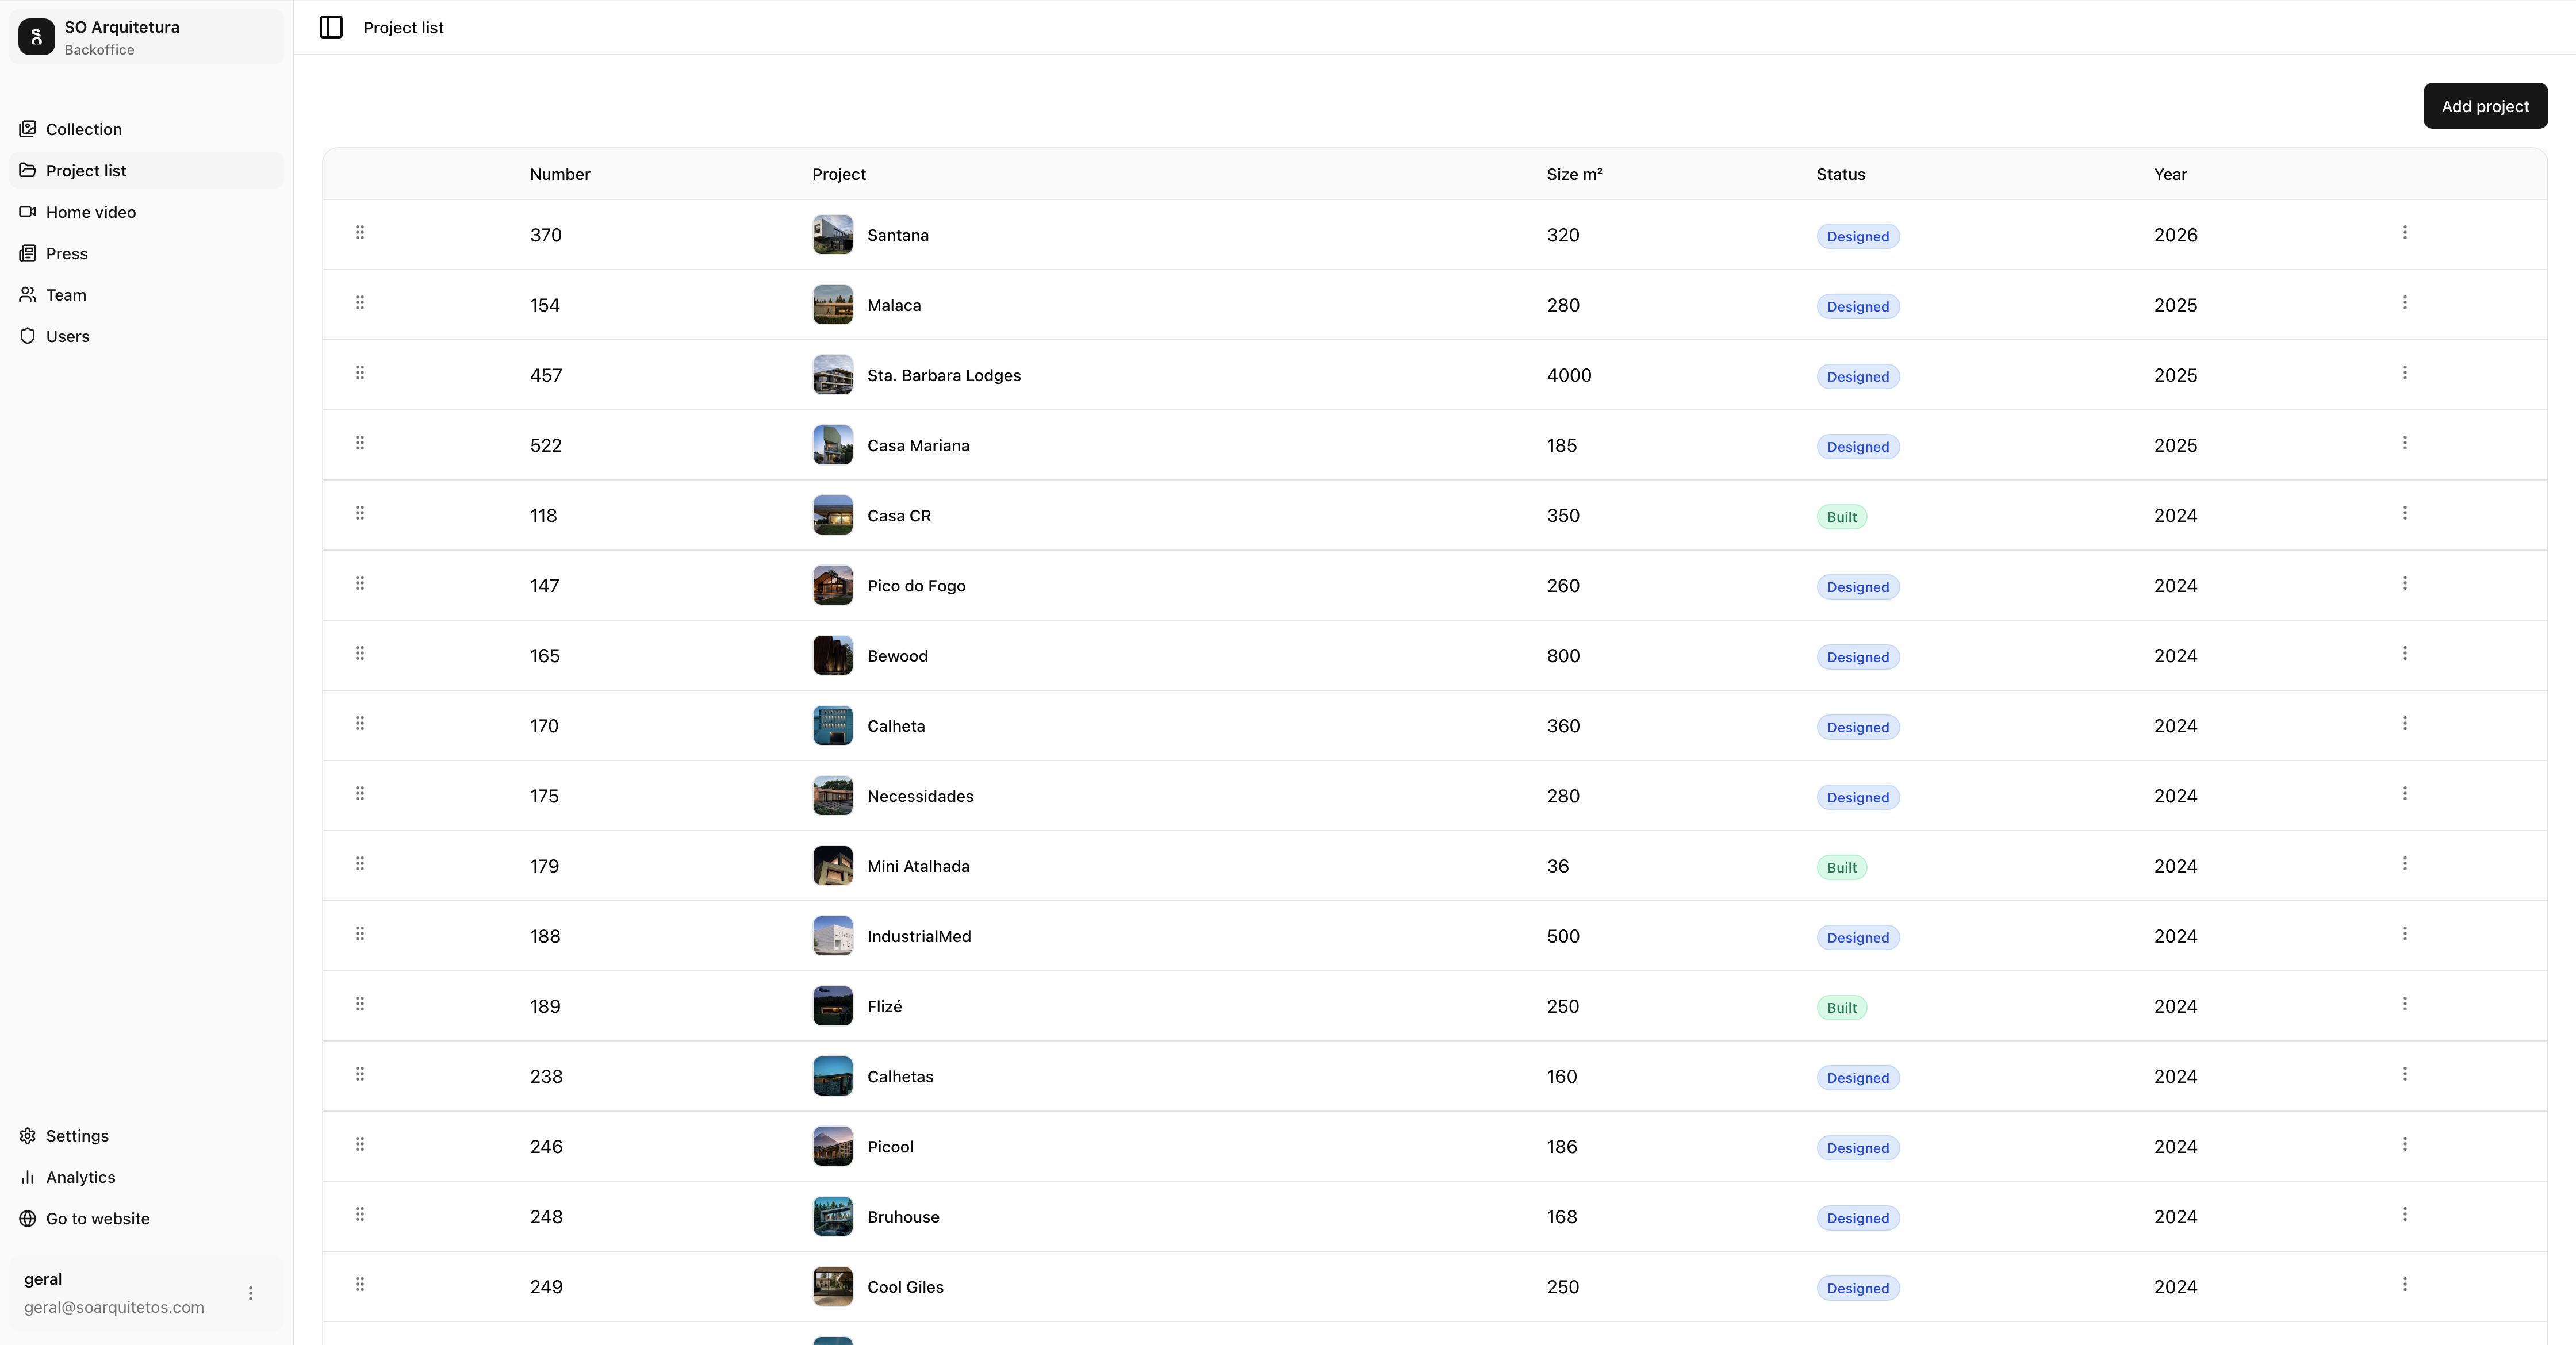Click project number 522
2576x1345 pixels.
click(x=546, y=445)
